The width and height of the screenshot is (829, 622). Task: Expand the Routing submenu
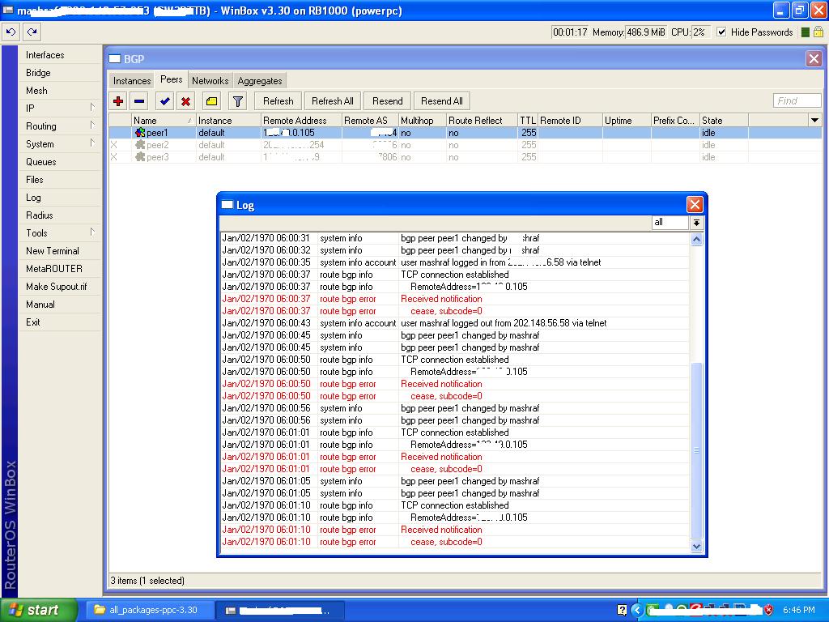click(92, 126)
